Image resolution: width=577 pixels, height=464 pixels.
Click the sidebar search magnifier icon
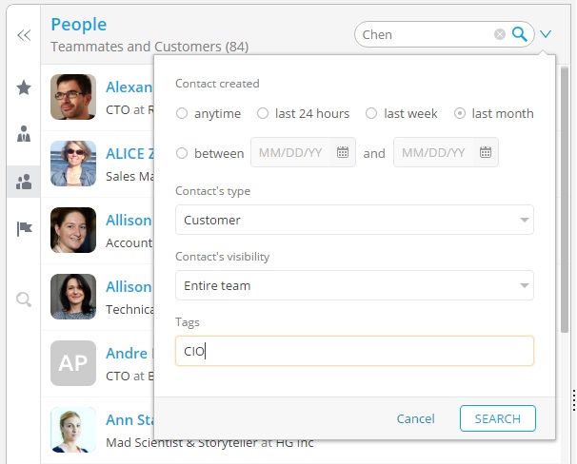pyautogui.click(x=24, y=300)
